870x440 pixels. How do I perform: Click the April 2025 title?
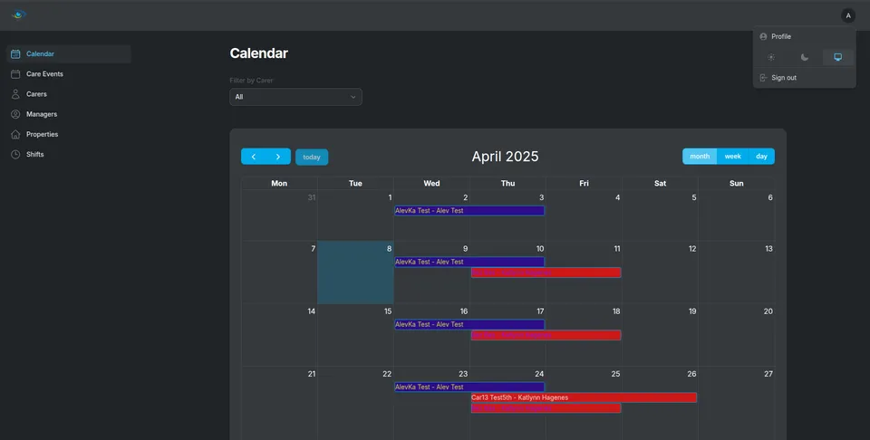pos(505,157)
